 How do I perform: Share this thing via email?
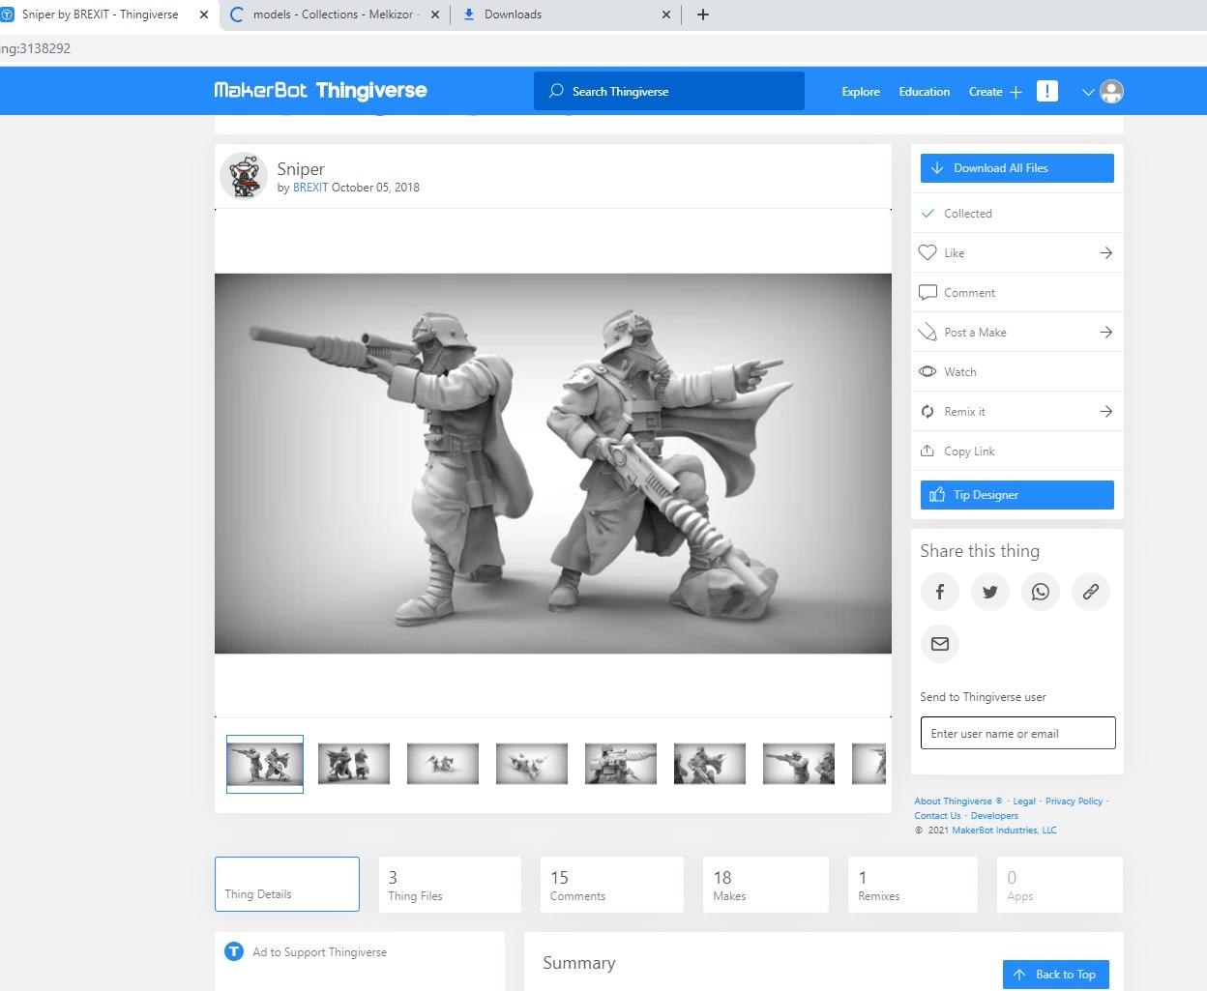[x=939, y=644]
